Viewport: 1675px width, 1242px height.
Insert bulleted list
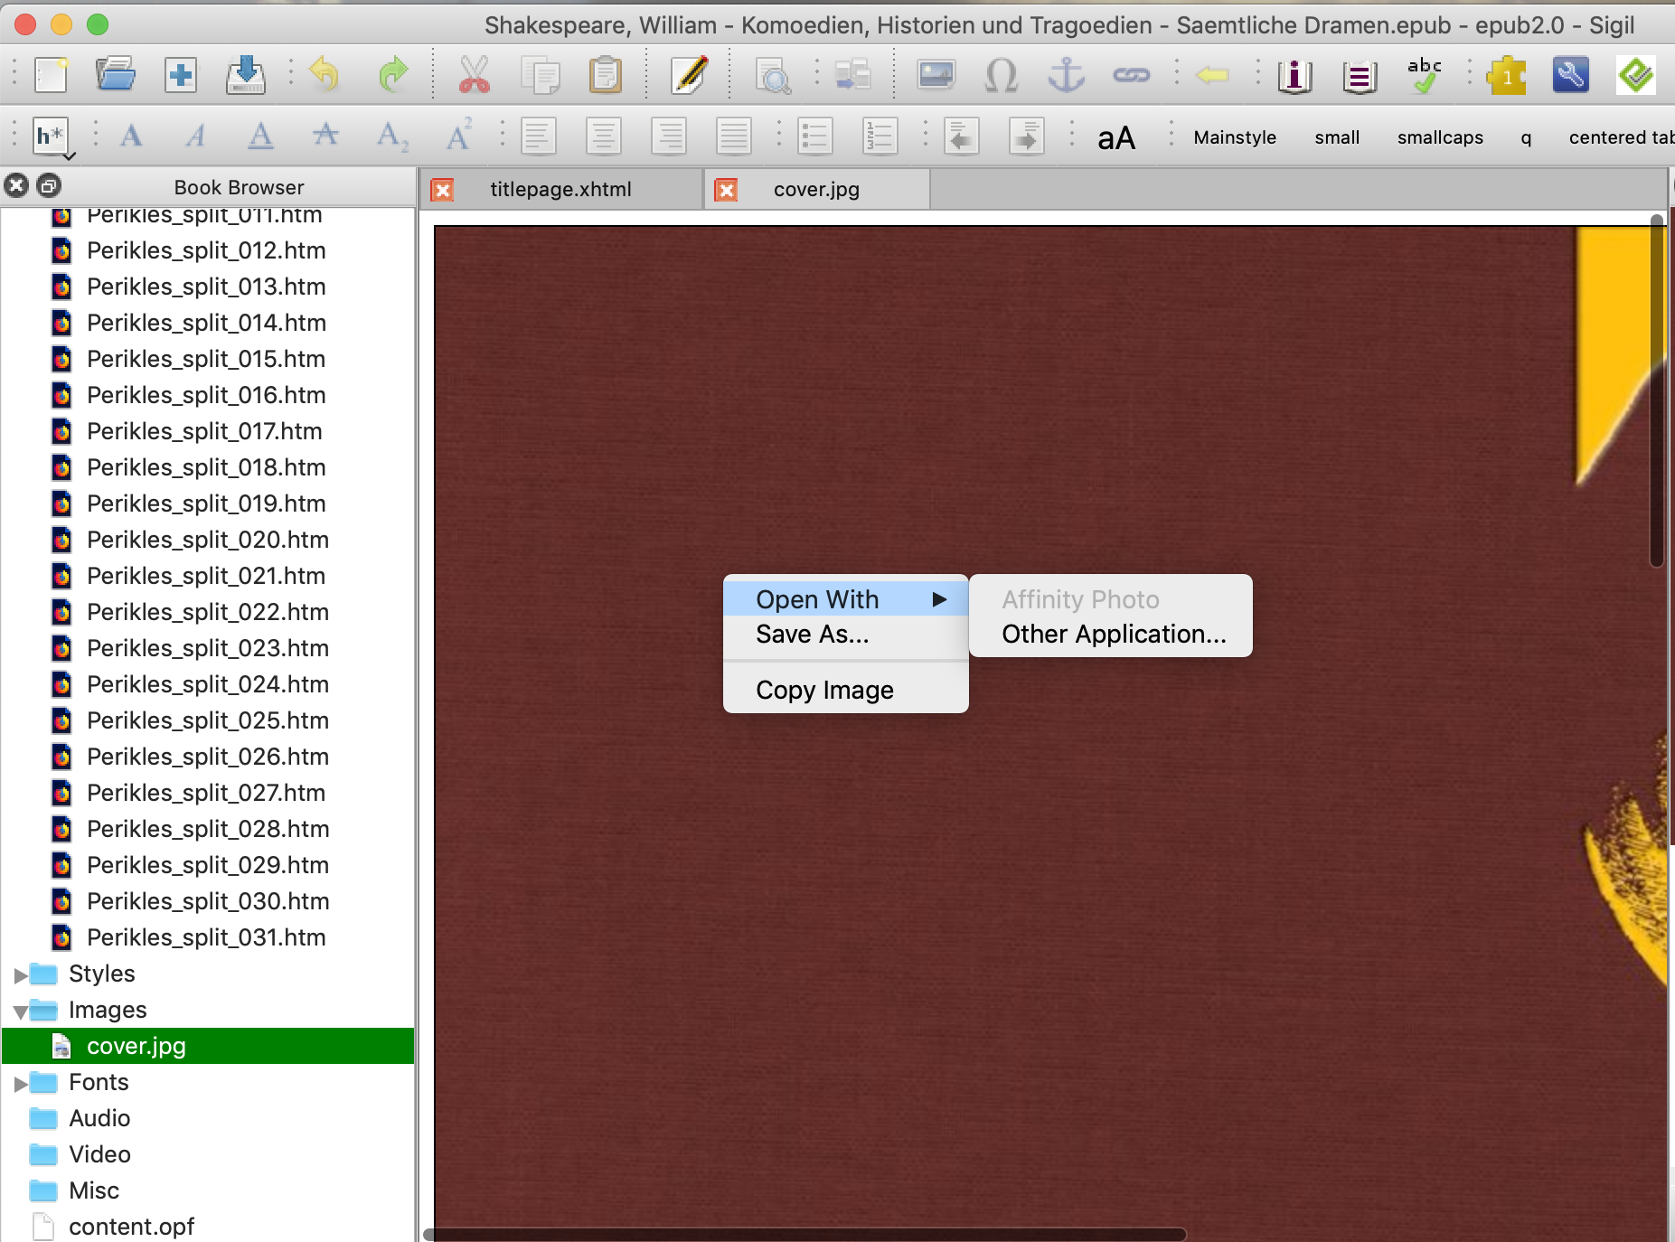[x=815, y=136]
